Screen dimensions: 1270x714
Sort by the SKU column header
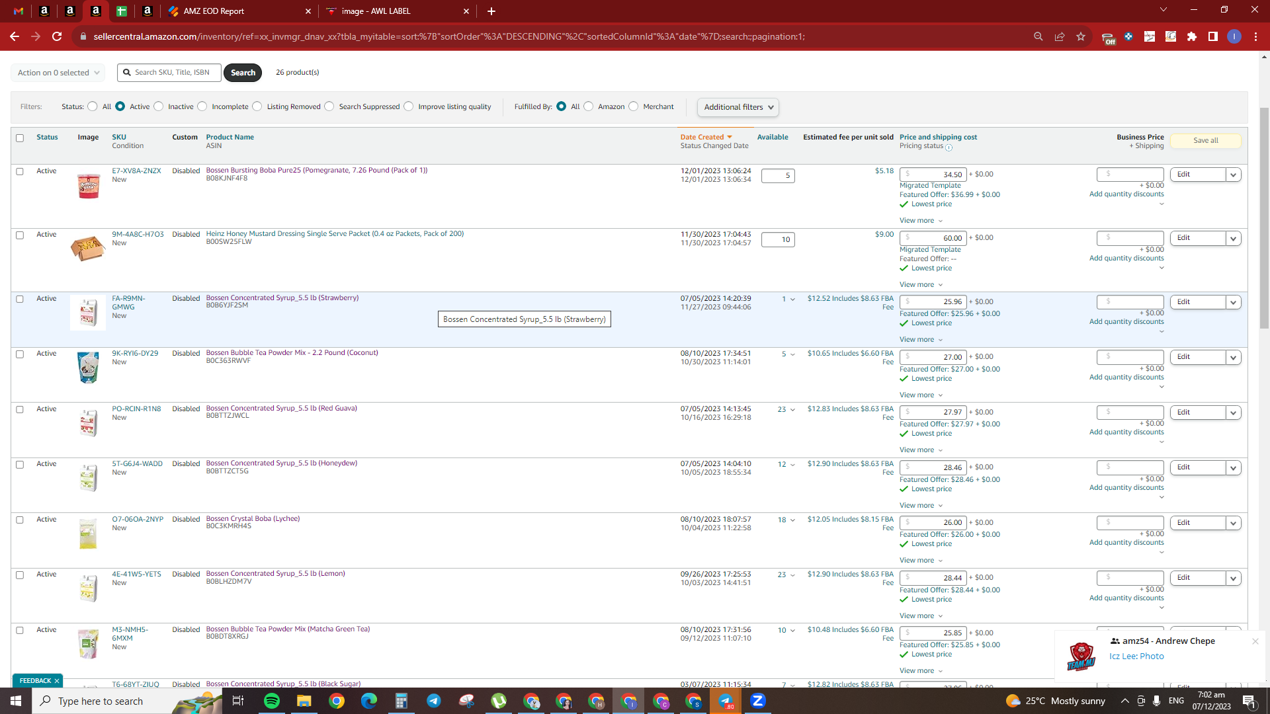tap(119, 137)
